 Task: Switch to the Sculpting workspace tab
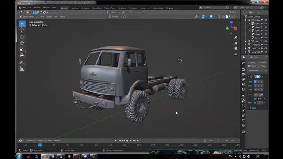point(85,8)
